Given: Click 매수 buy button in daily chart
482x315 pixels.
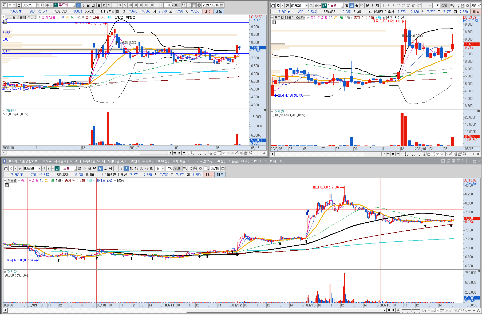Looking at the screenshot, I should point(208,11).
